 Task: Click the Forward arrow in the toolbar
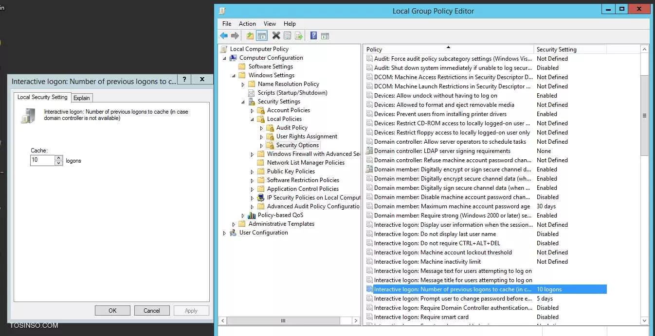tap(235, 35)
